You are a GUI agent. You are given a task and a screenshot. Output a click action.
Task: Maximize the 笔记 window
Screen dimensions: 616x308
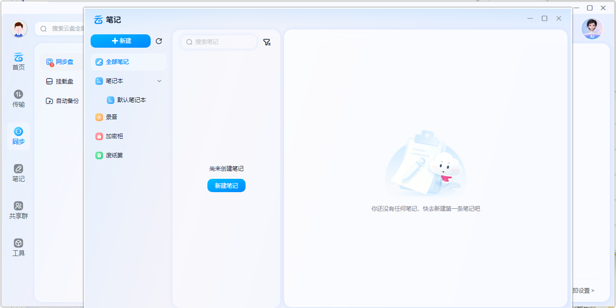coord(544,18)
